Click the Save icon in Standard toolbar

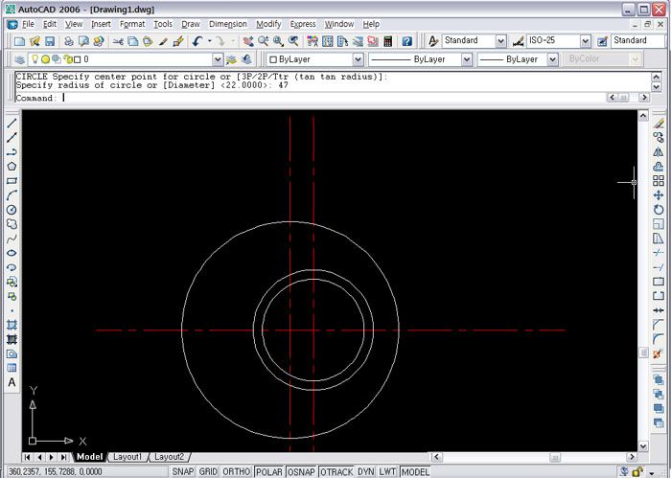point(50,41)
